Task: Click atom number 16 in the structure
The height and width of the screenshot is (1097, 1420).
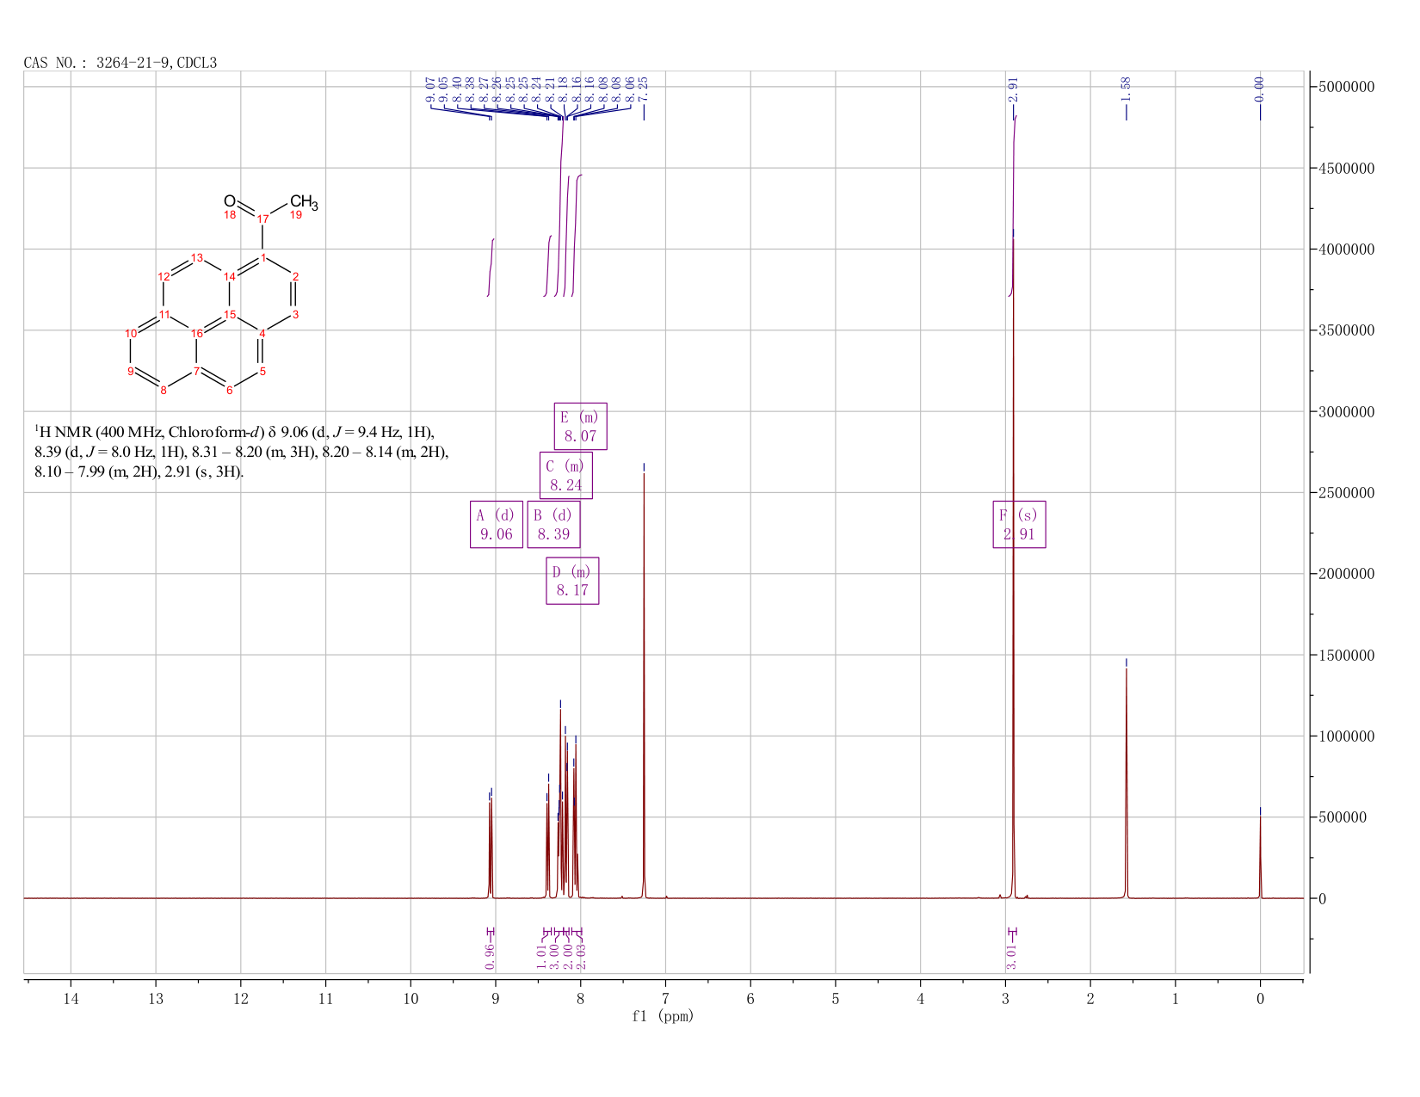Action: (197, 333)
